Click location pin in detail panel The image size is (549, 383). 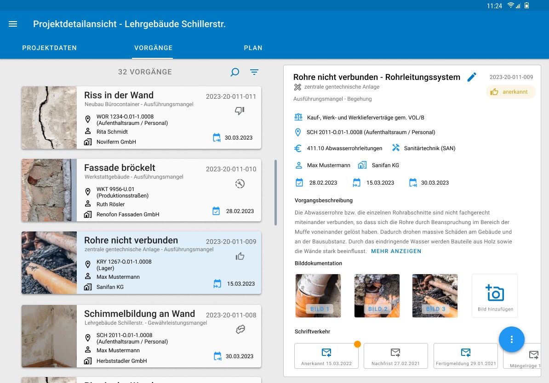[298, 132]
